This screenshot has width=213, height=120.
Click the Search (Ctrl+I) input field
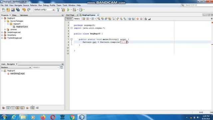click(x=198, y=5)
